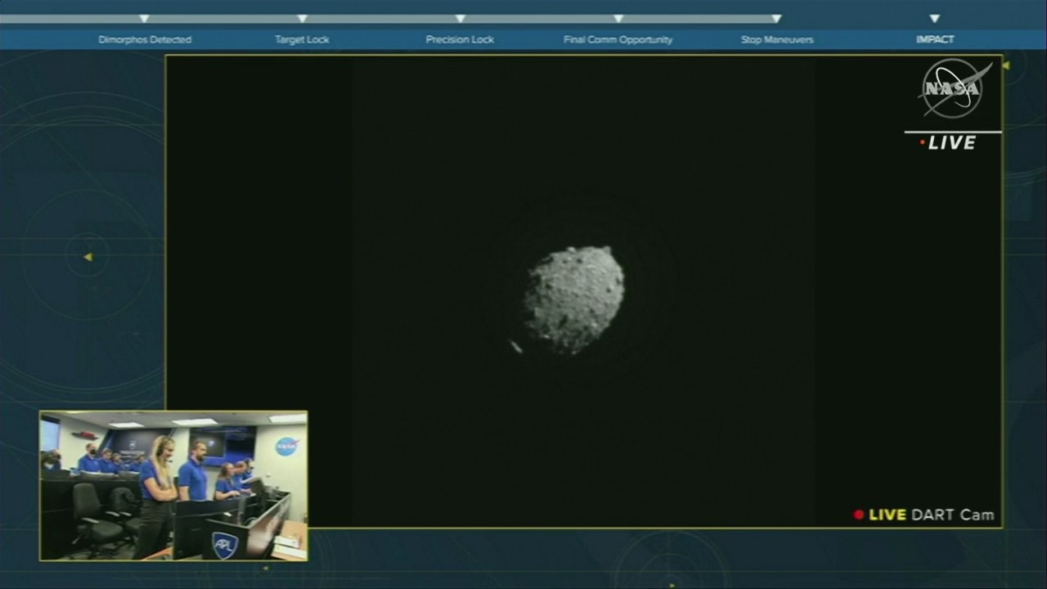1047x589 pixels.
Task: Jump to the IMPACT milestone label
Action: click(x=934, y=39)
